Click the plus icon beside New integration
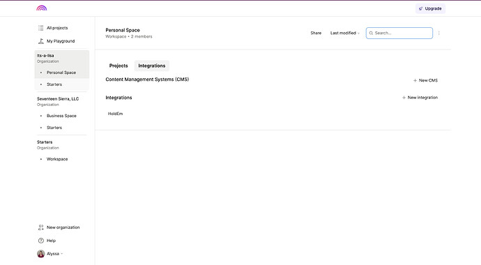Viewport: 481px width, 265px height. point(404,98)
